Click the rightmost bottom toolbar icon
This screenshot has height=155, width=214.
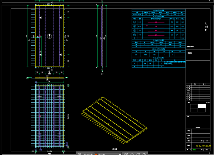point(144,154)
